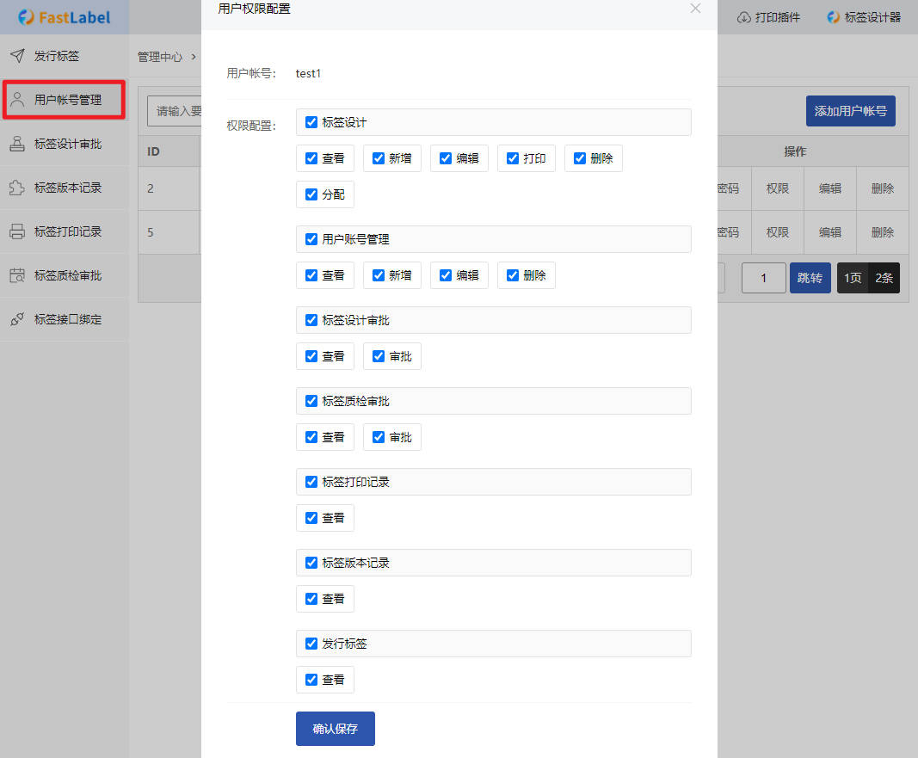
Task: Click the FastLabel logo icon
Action: [x=26, y=17]
